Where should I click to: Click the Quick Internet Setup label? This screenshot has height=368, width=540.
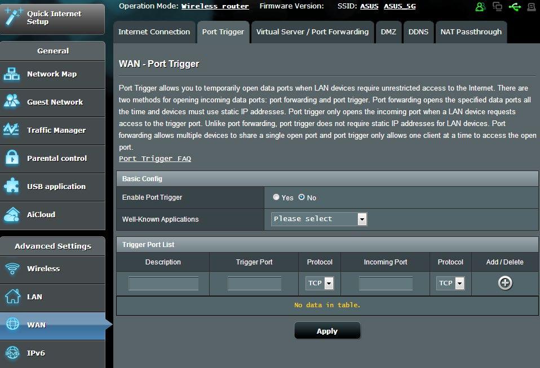click(54, 17)
